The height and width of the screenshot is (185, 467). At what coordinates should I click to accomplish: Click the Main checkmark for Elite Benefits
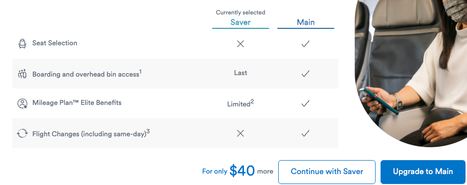[x=305, y=103]
